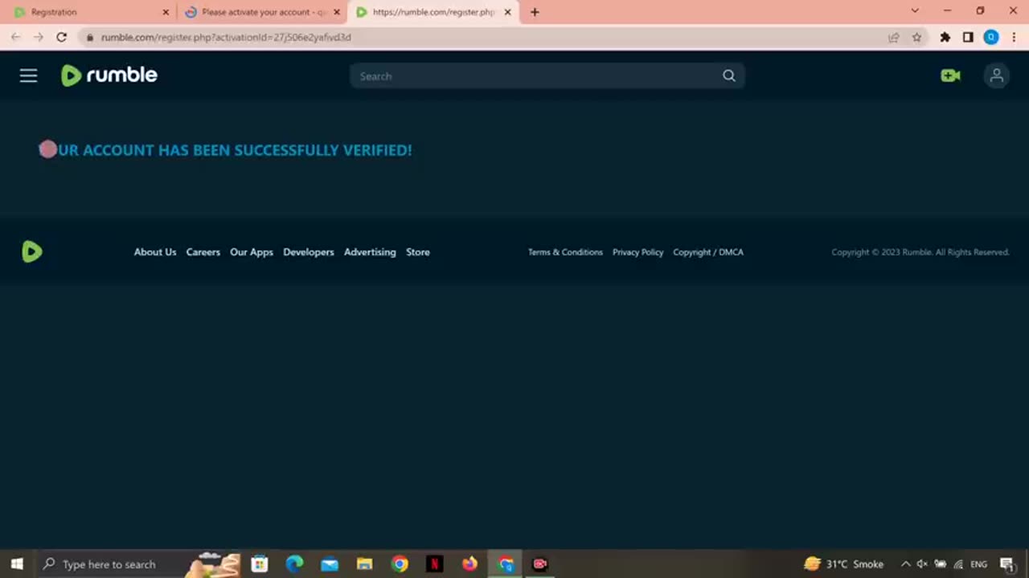Screen dimensions: 1029x578
Task: Open the Store footer link
Action: click(418, 252)
